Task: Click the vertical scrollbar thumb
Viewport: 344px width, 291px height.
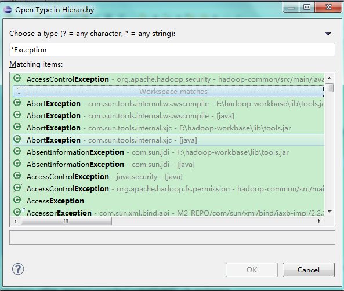Action: tap(329, 88)
